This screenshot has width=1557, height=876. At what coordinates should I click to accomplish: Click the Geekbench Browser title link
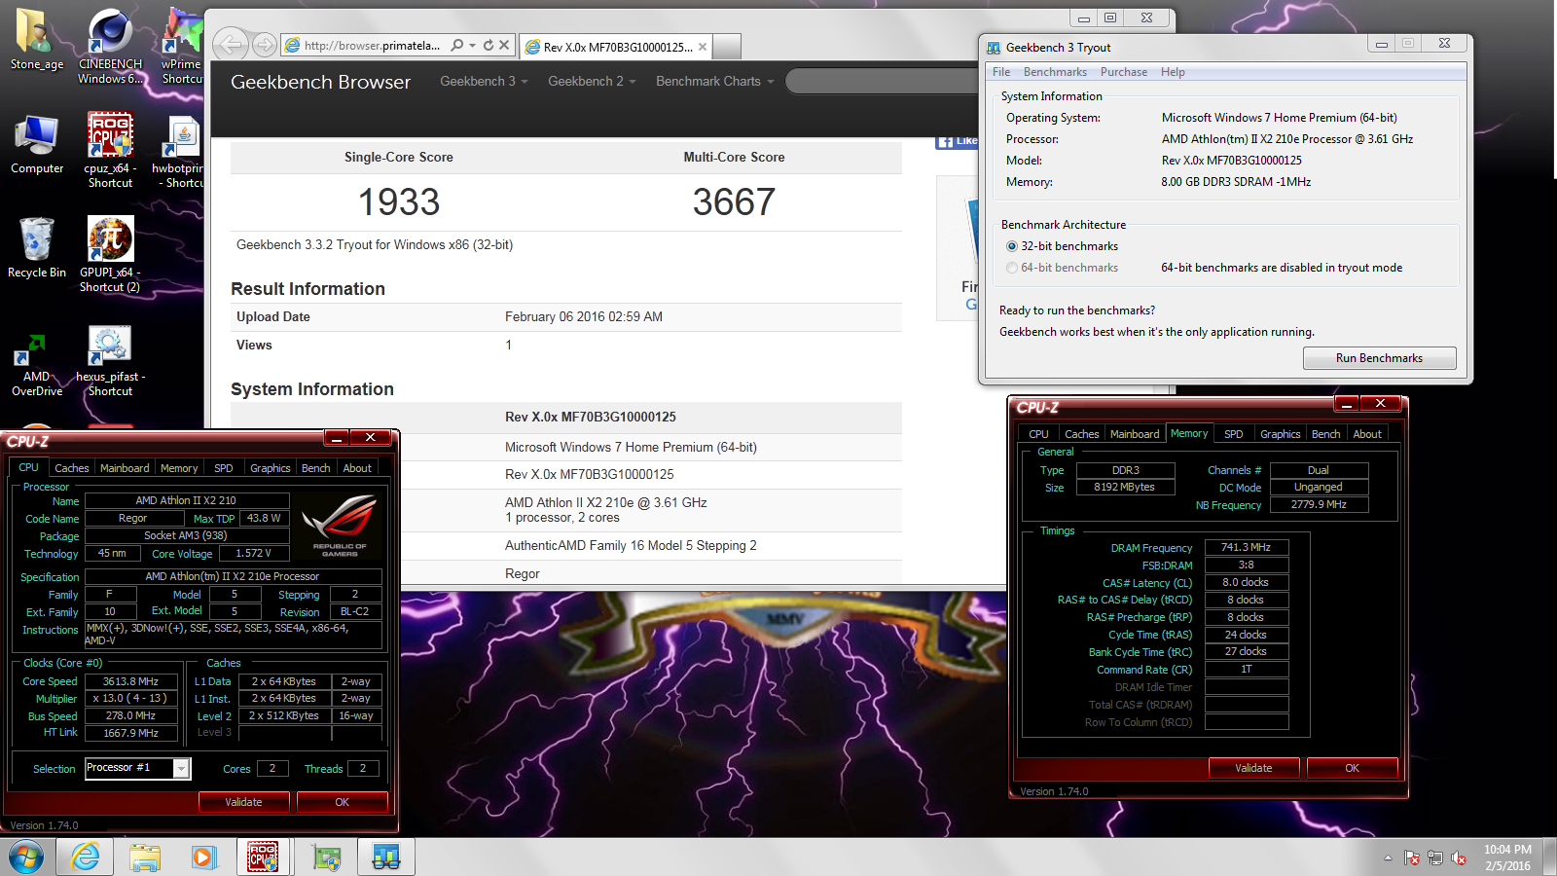click(x=320, y=82)
